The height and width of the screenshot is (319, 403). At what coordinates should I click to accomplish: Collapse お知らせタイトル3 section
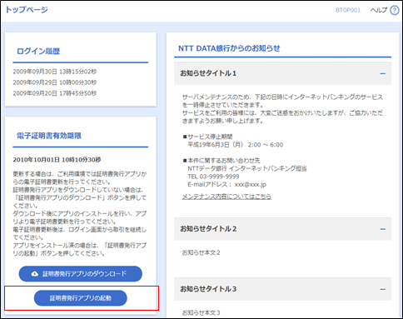383,289
